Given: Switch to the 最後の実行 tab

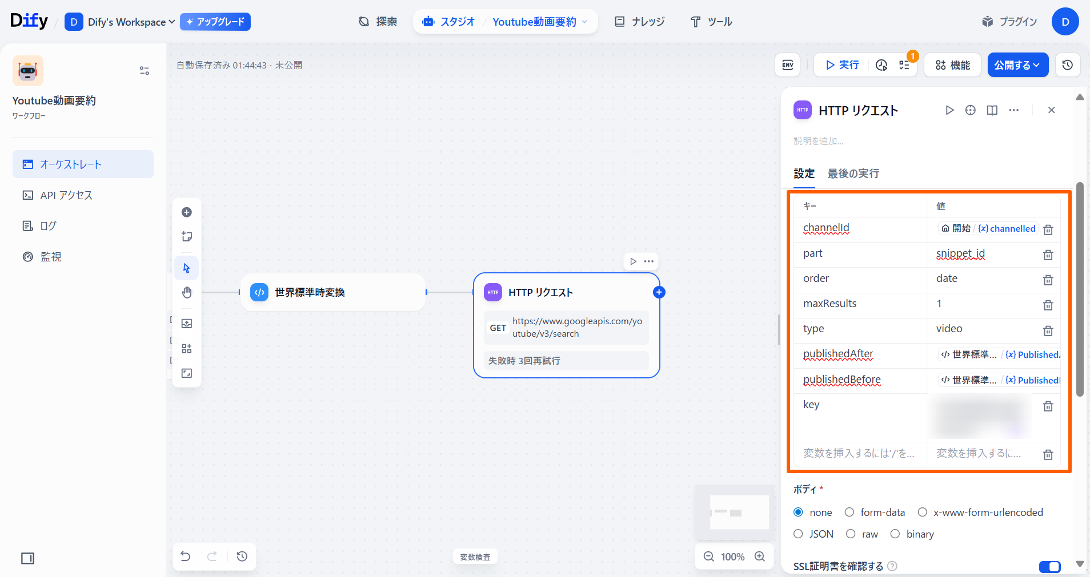Looking at the screenshot, I should [x=853, y=173].
